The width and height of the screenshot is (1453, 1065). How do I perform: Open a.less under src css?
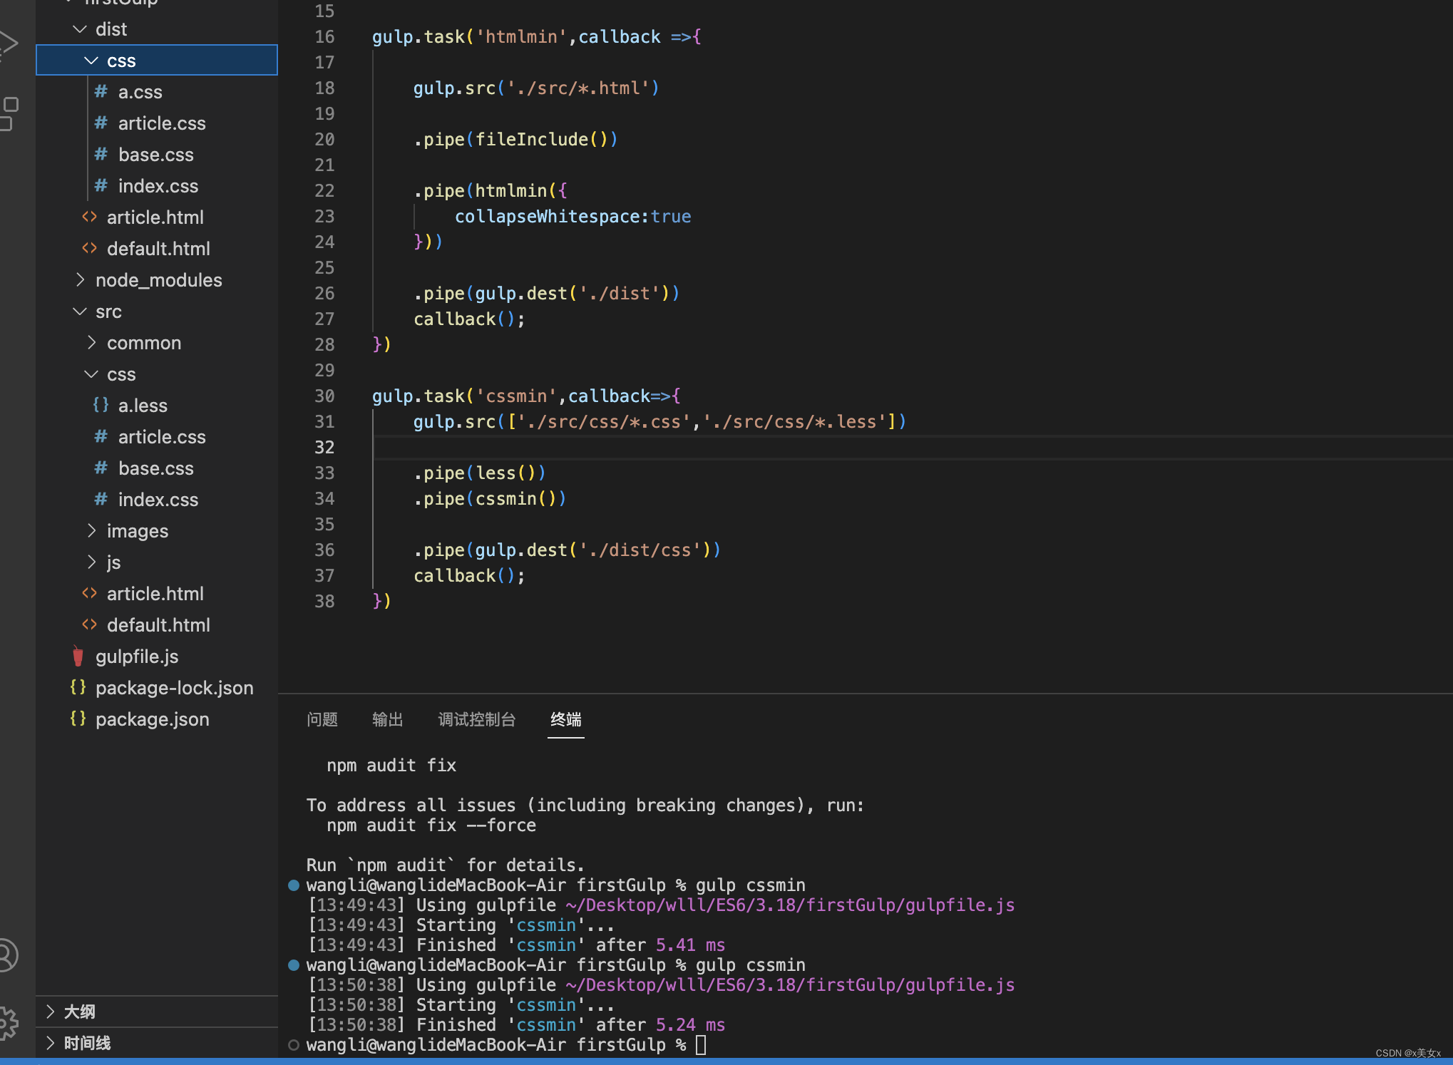tap(143, 406)
